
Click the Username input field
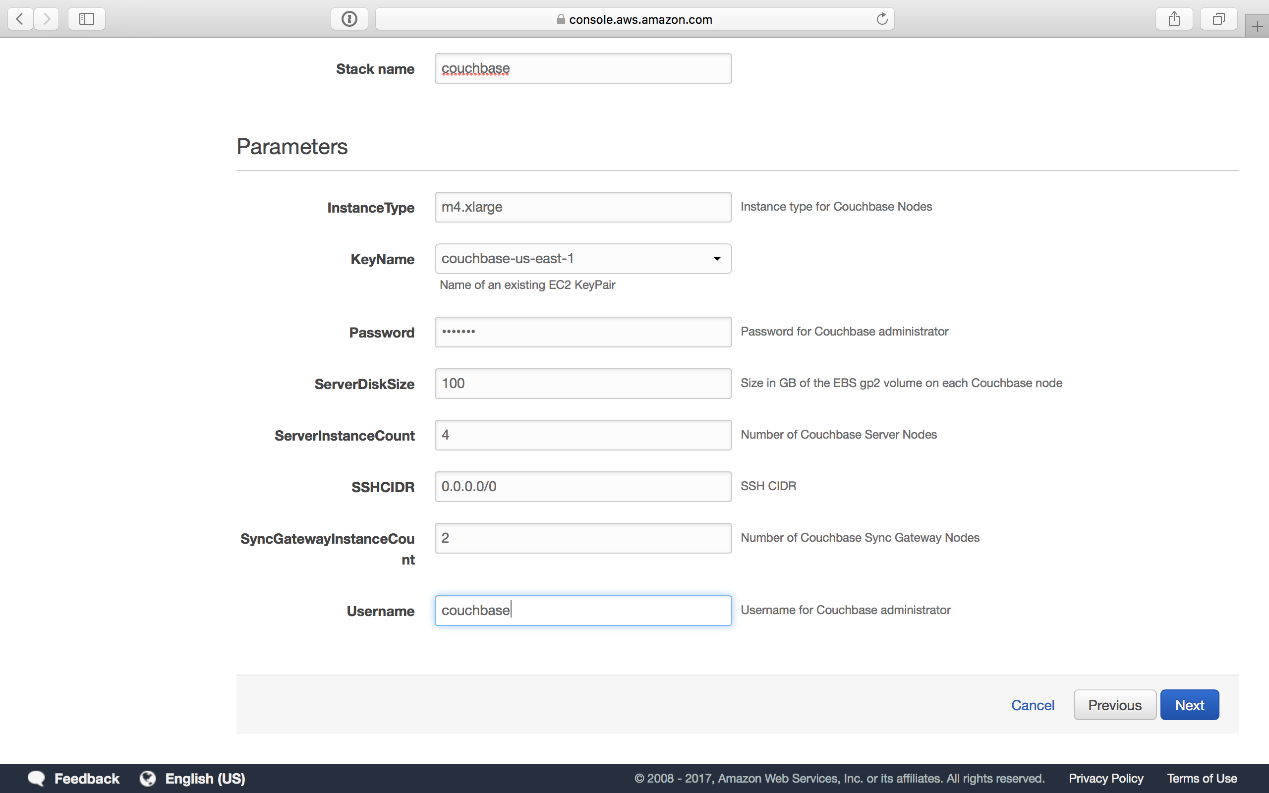pos(583,611)
